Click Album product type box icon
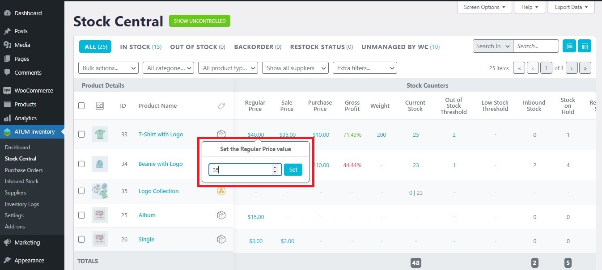 point(221,215)
